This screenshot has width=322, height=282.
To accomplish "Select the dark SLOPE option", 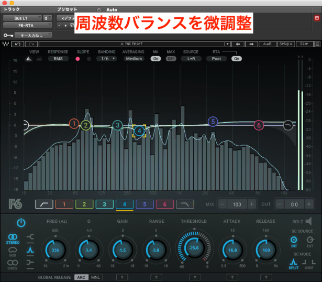I will (x=89, y=59).
